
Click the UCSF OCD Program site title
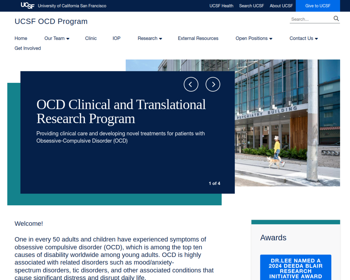pyautogui.click(x=51, y=21)
